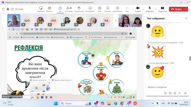Open the Управлять (Manage) control
The height and width of the screenshot is (107, 191).
point(41,9)
